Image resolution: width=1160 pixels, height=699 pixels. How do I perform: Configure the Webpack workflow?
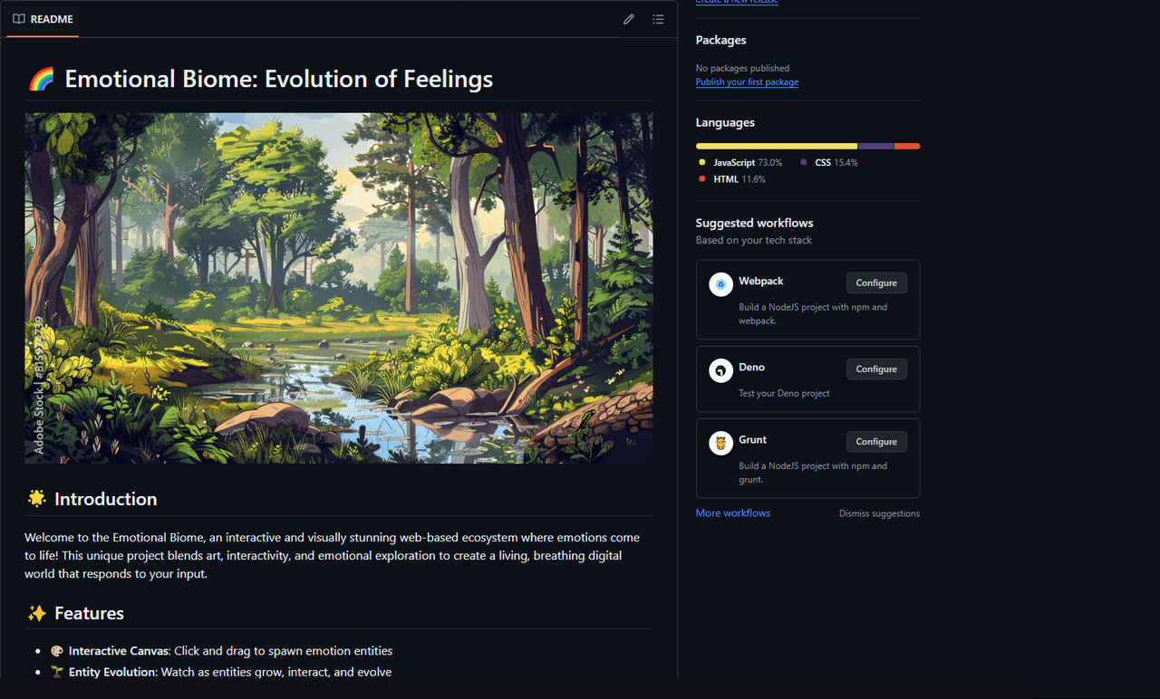pyautogui.click(x=876, y=283)
